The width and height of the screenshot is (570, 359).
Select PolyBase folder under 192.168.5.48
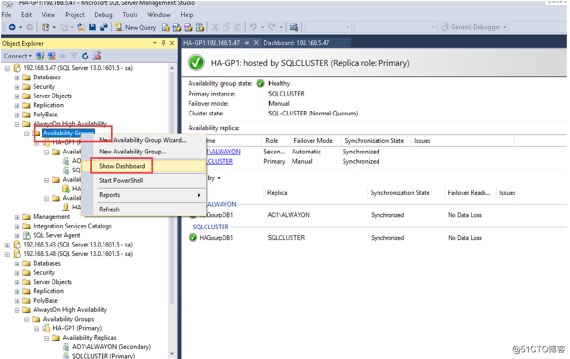(46, 301)
